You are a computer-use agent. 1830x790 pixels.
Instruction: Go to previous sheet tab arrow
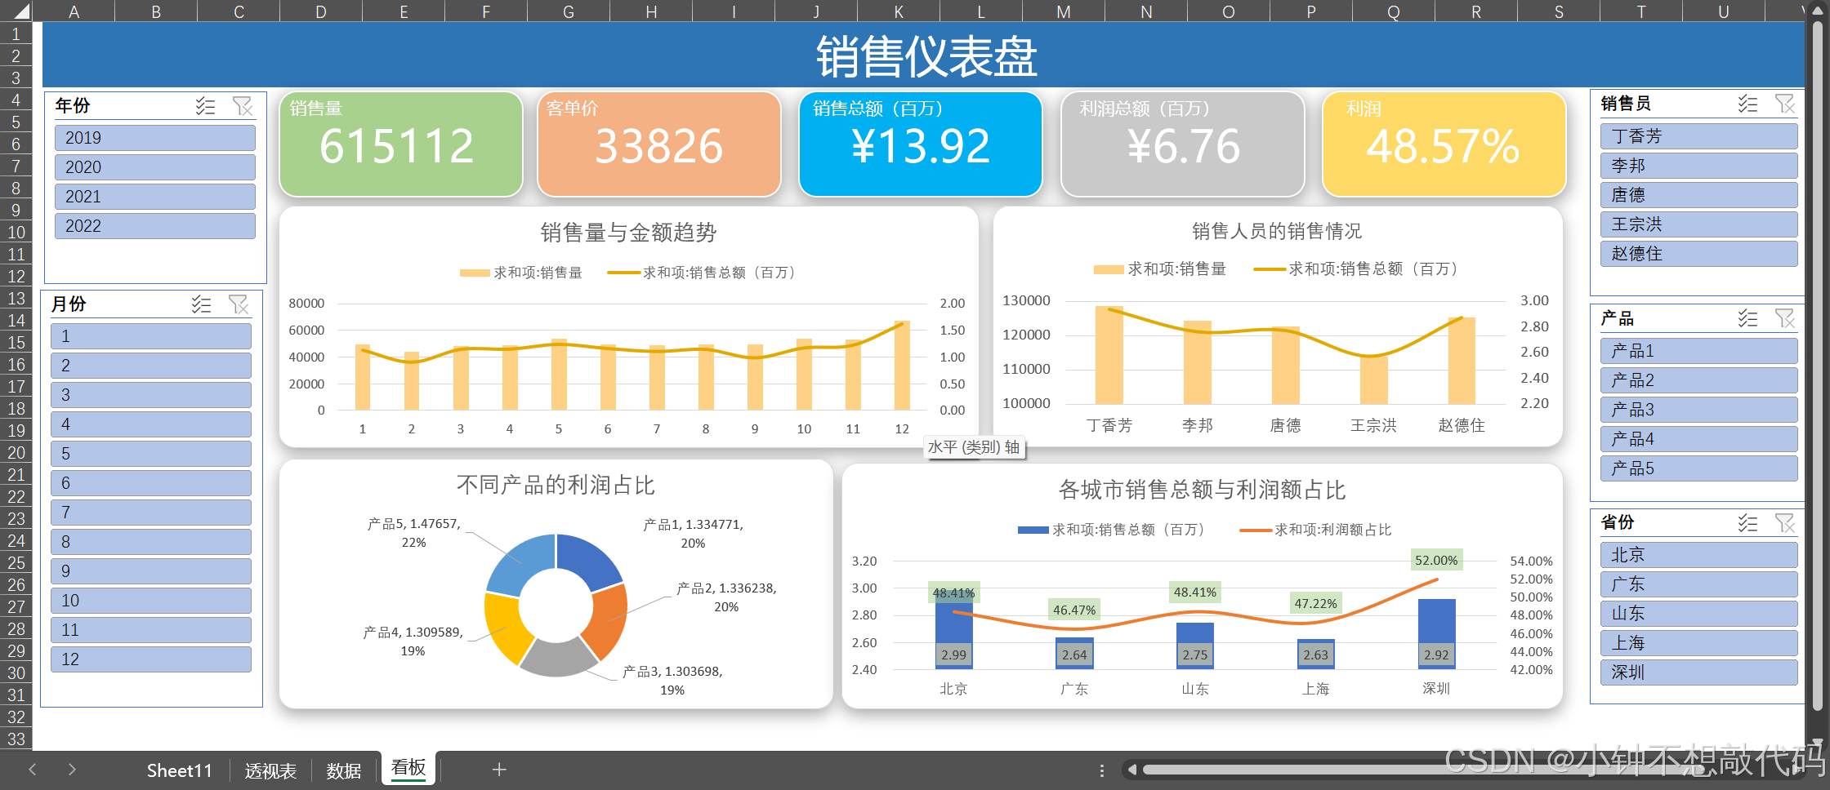coord(33,770)
